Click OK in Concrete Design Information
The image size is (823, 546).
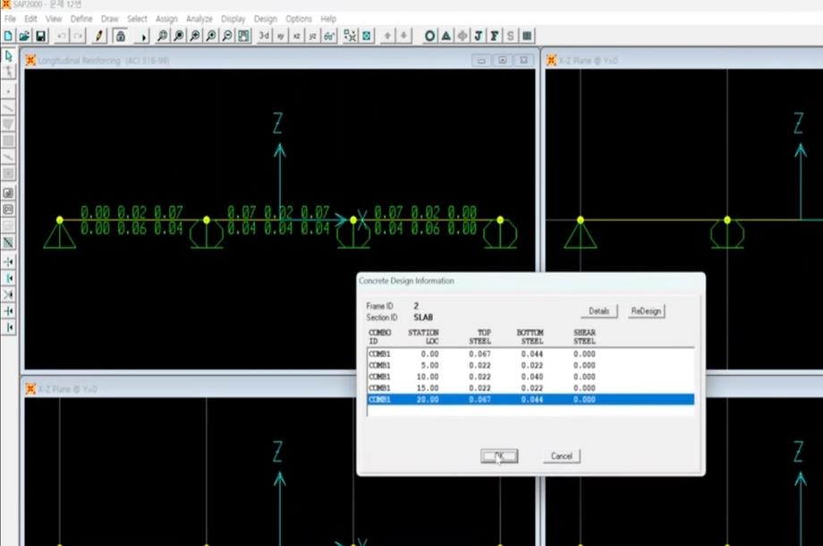[498, 456]
